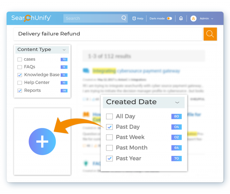Click the Delivery failure Refund query box
Image resolution: width=230 pixels, height=194 pixels.
[108, 34]
